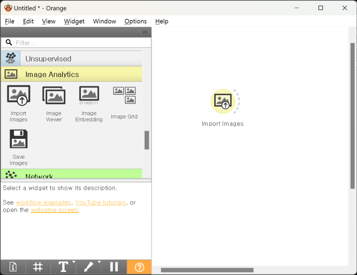Click the Network category icon
Viewport: 357px width, 275px height.
click(x=11, y=174)
